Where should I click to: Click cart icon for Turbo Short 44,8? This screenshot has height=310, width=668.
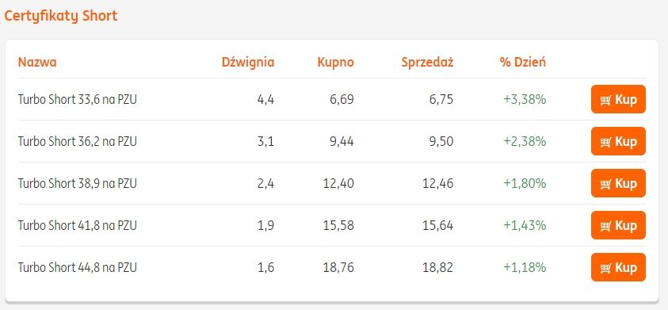tap(606, 268)
